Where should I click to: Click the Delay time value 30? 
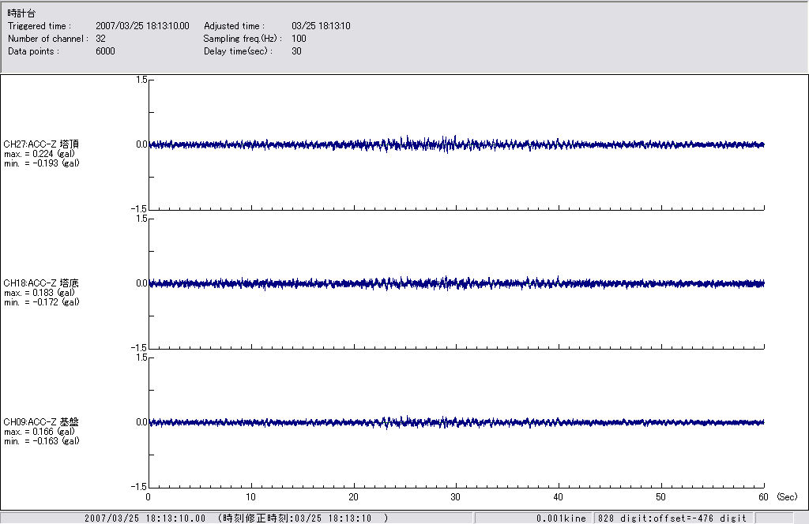click(296, 51)
